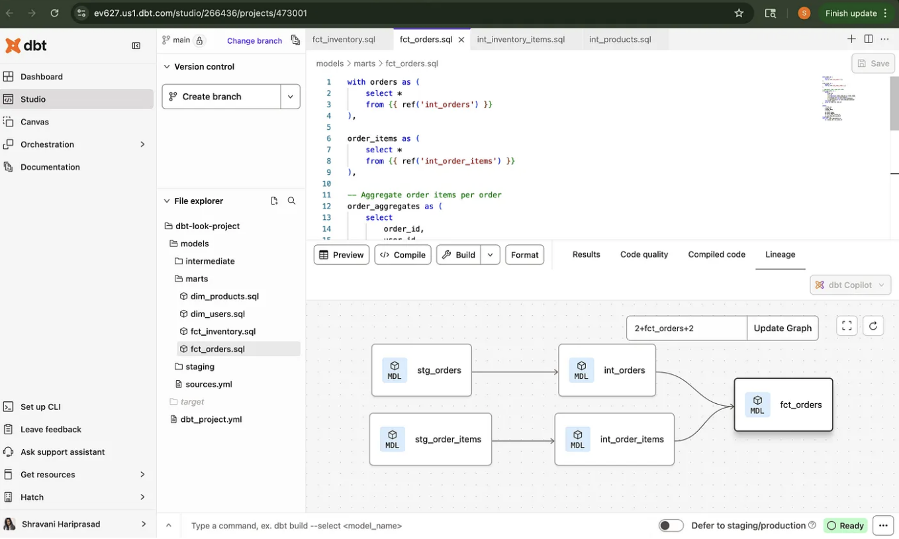Screen dimensions: 899x539
Task: Open the int_products.sql editor tab
Action: click(x=620, y=40)
